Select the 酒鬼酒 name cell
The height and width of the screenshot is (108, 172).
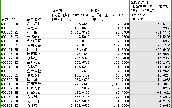[x=38, y=28]
